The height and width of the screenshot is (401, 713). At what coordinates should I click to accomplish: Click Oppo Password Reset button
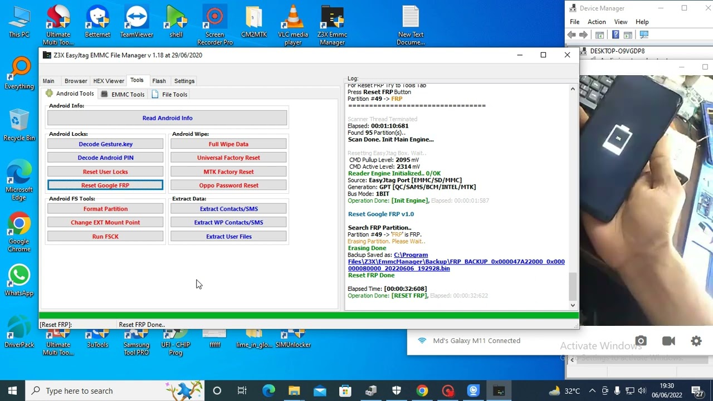[x=228, y=185]
